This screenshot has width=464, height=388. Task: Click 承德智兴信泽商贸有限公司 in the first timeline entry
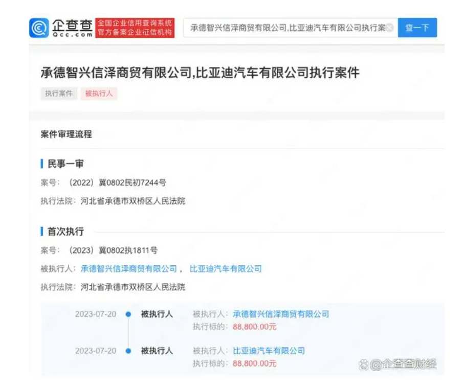coord(281,314)
